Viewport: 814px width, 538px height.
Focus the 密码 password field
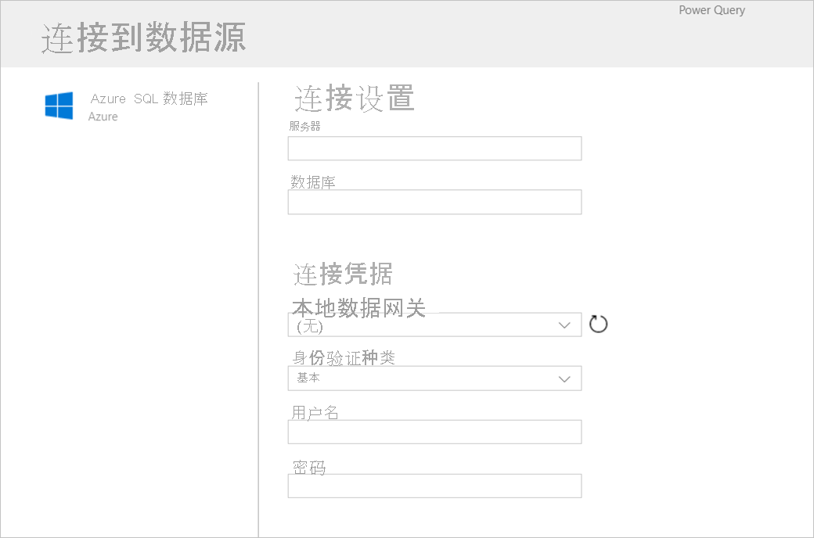434,486
